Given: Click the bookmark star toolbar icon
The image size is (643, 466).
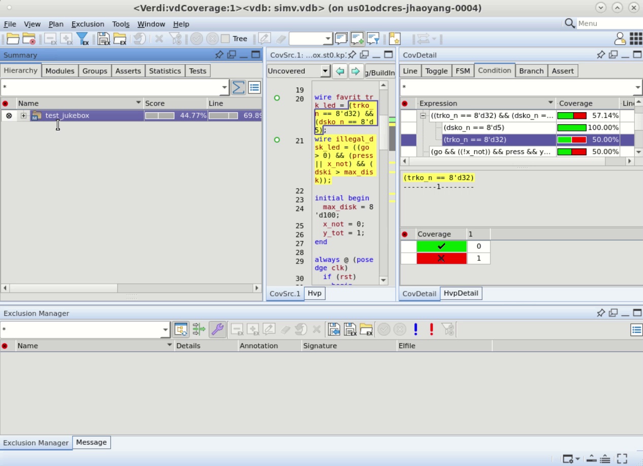Looking at the screenshot, I should pyautogui.click(x=395, y=39).
